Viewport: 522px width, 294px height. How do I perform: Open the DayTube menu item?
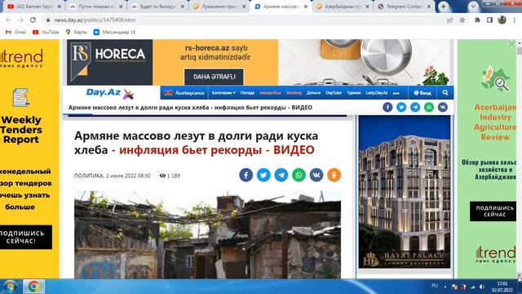[334, 92]
